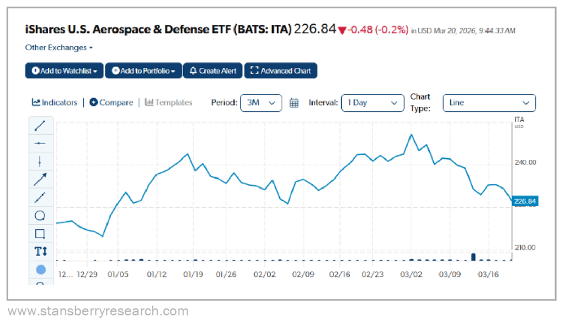Open the Period 3M dropdown

point(261,103)
